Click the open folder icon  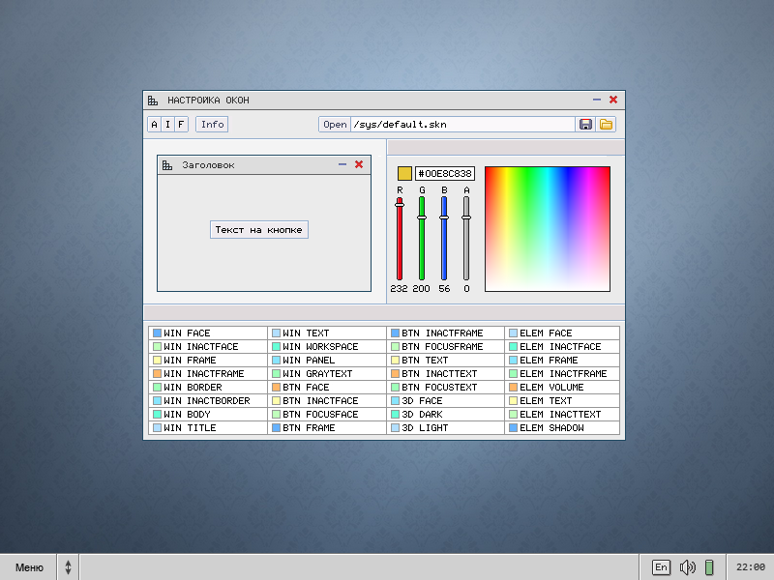(607, 125)
